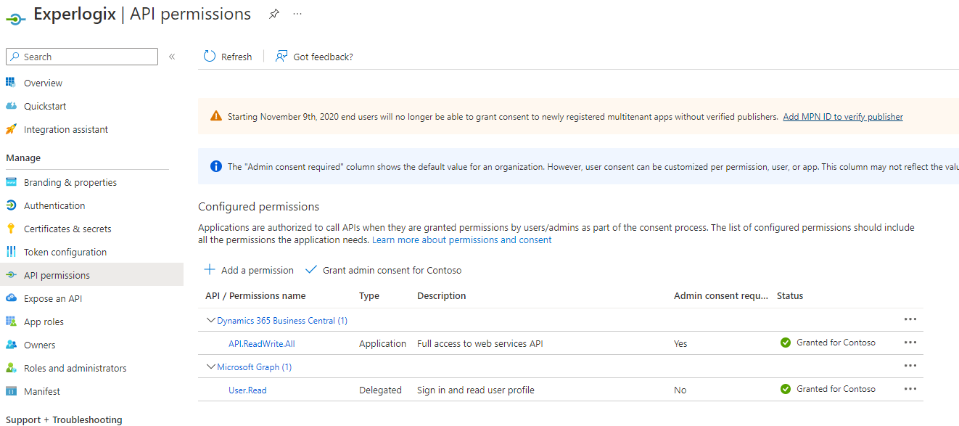Click the Integration assistant rocket icon
This screenshot has height=426, width=959.
click(11, 129)
